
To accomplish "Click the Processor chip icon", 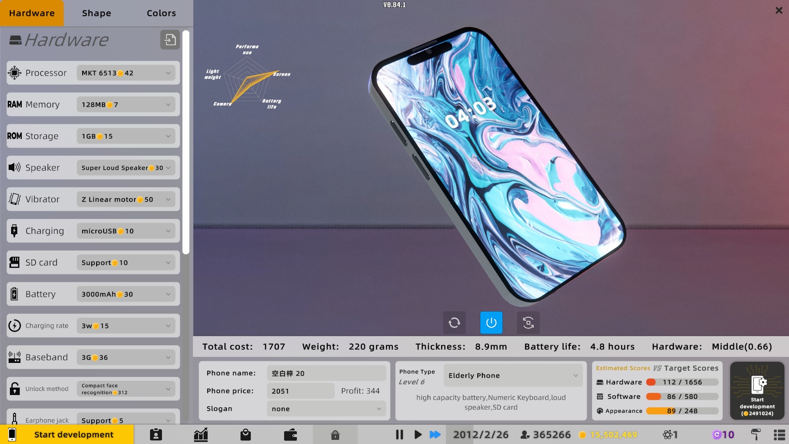I will coord(14,73).
